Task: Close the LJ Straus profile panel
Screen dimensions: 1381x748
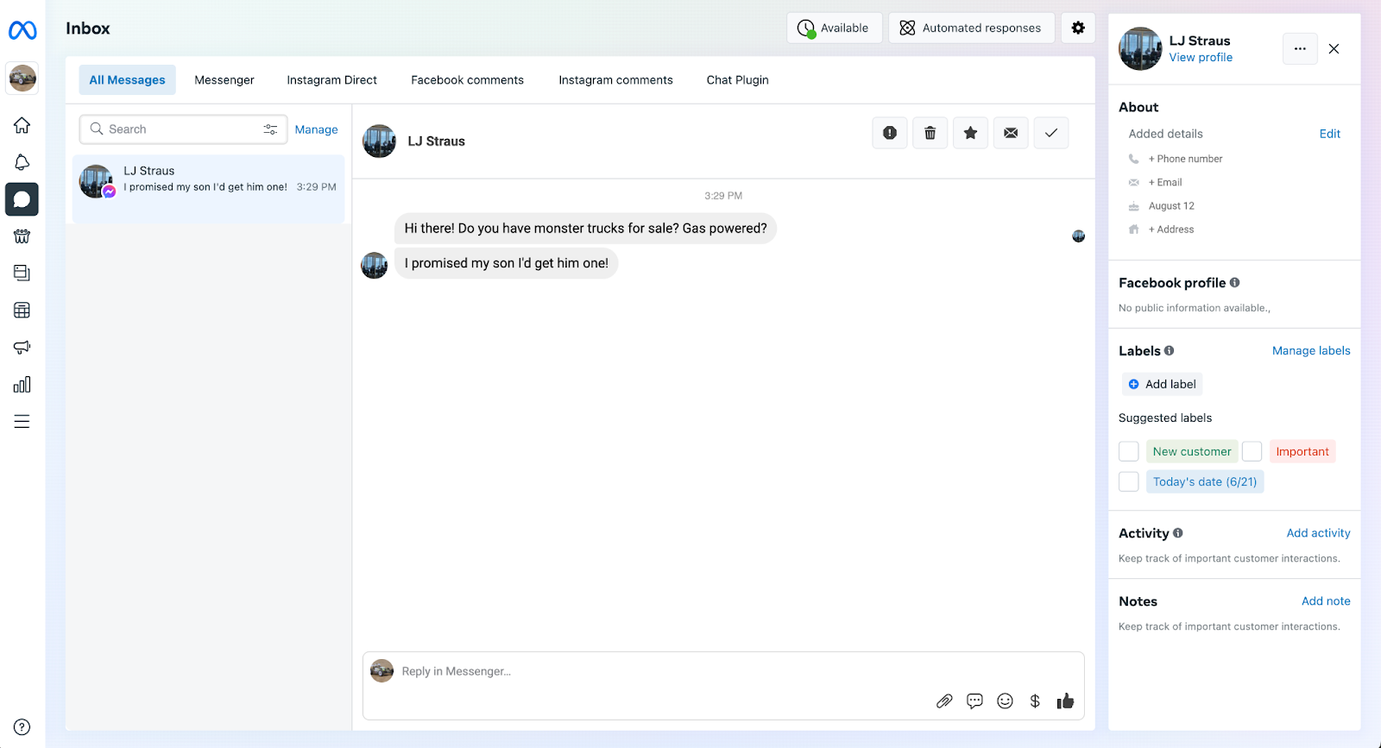Action: (1334, 49)
